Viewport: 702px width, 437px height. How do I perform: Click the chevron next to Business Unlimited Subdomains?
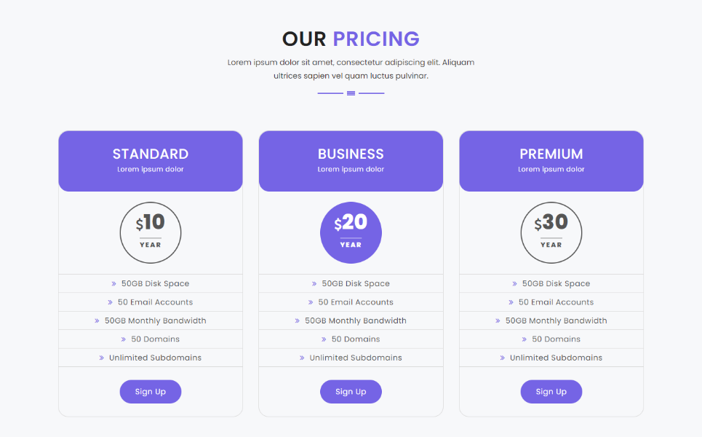(x=302, y=358)
